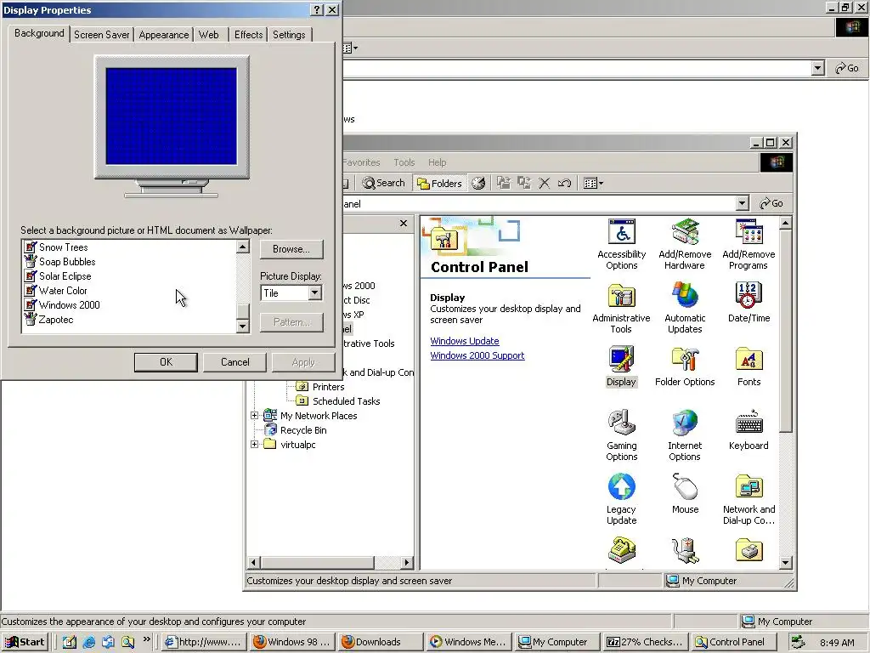
Task: Switch to the Web tab
Action: pos(209,34)
